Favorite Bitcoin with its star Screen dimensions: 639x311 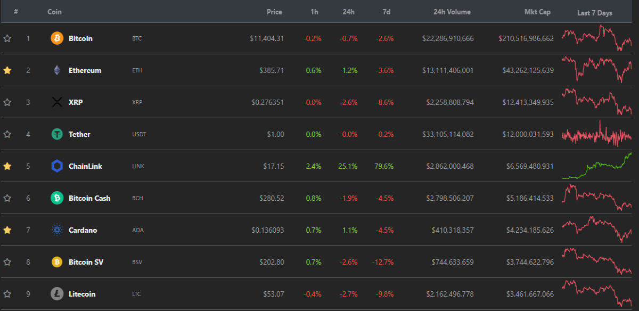coord(7,38)
